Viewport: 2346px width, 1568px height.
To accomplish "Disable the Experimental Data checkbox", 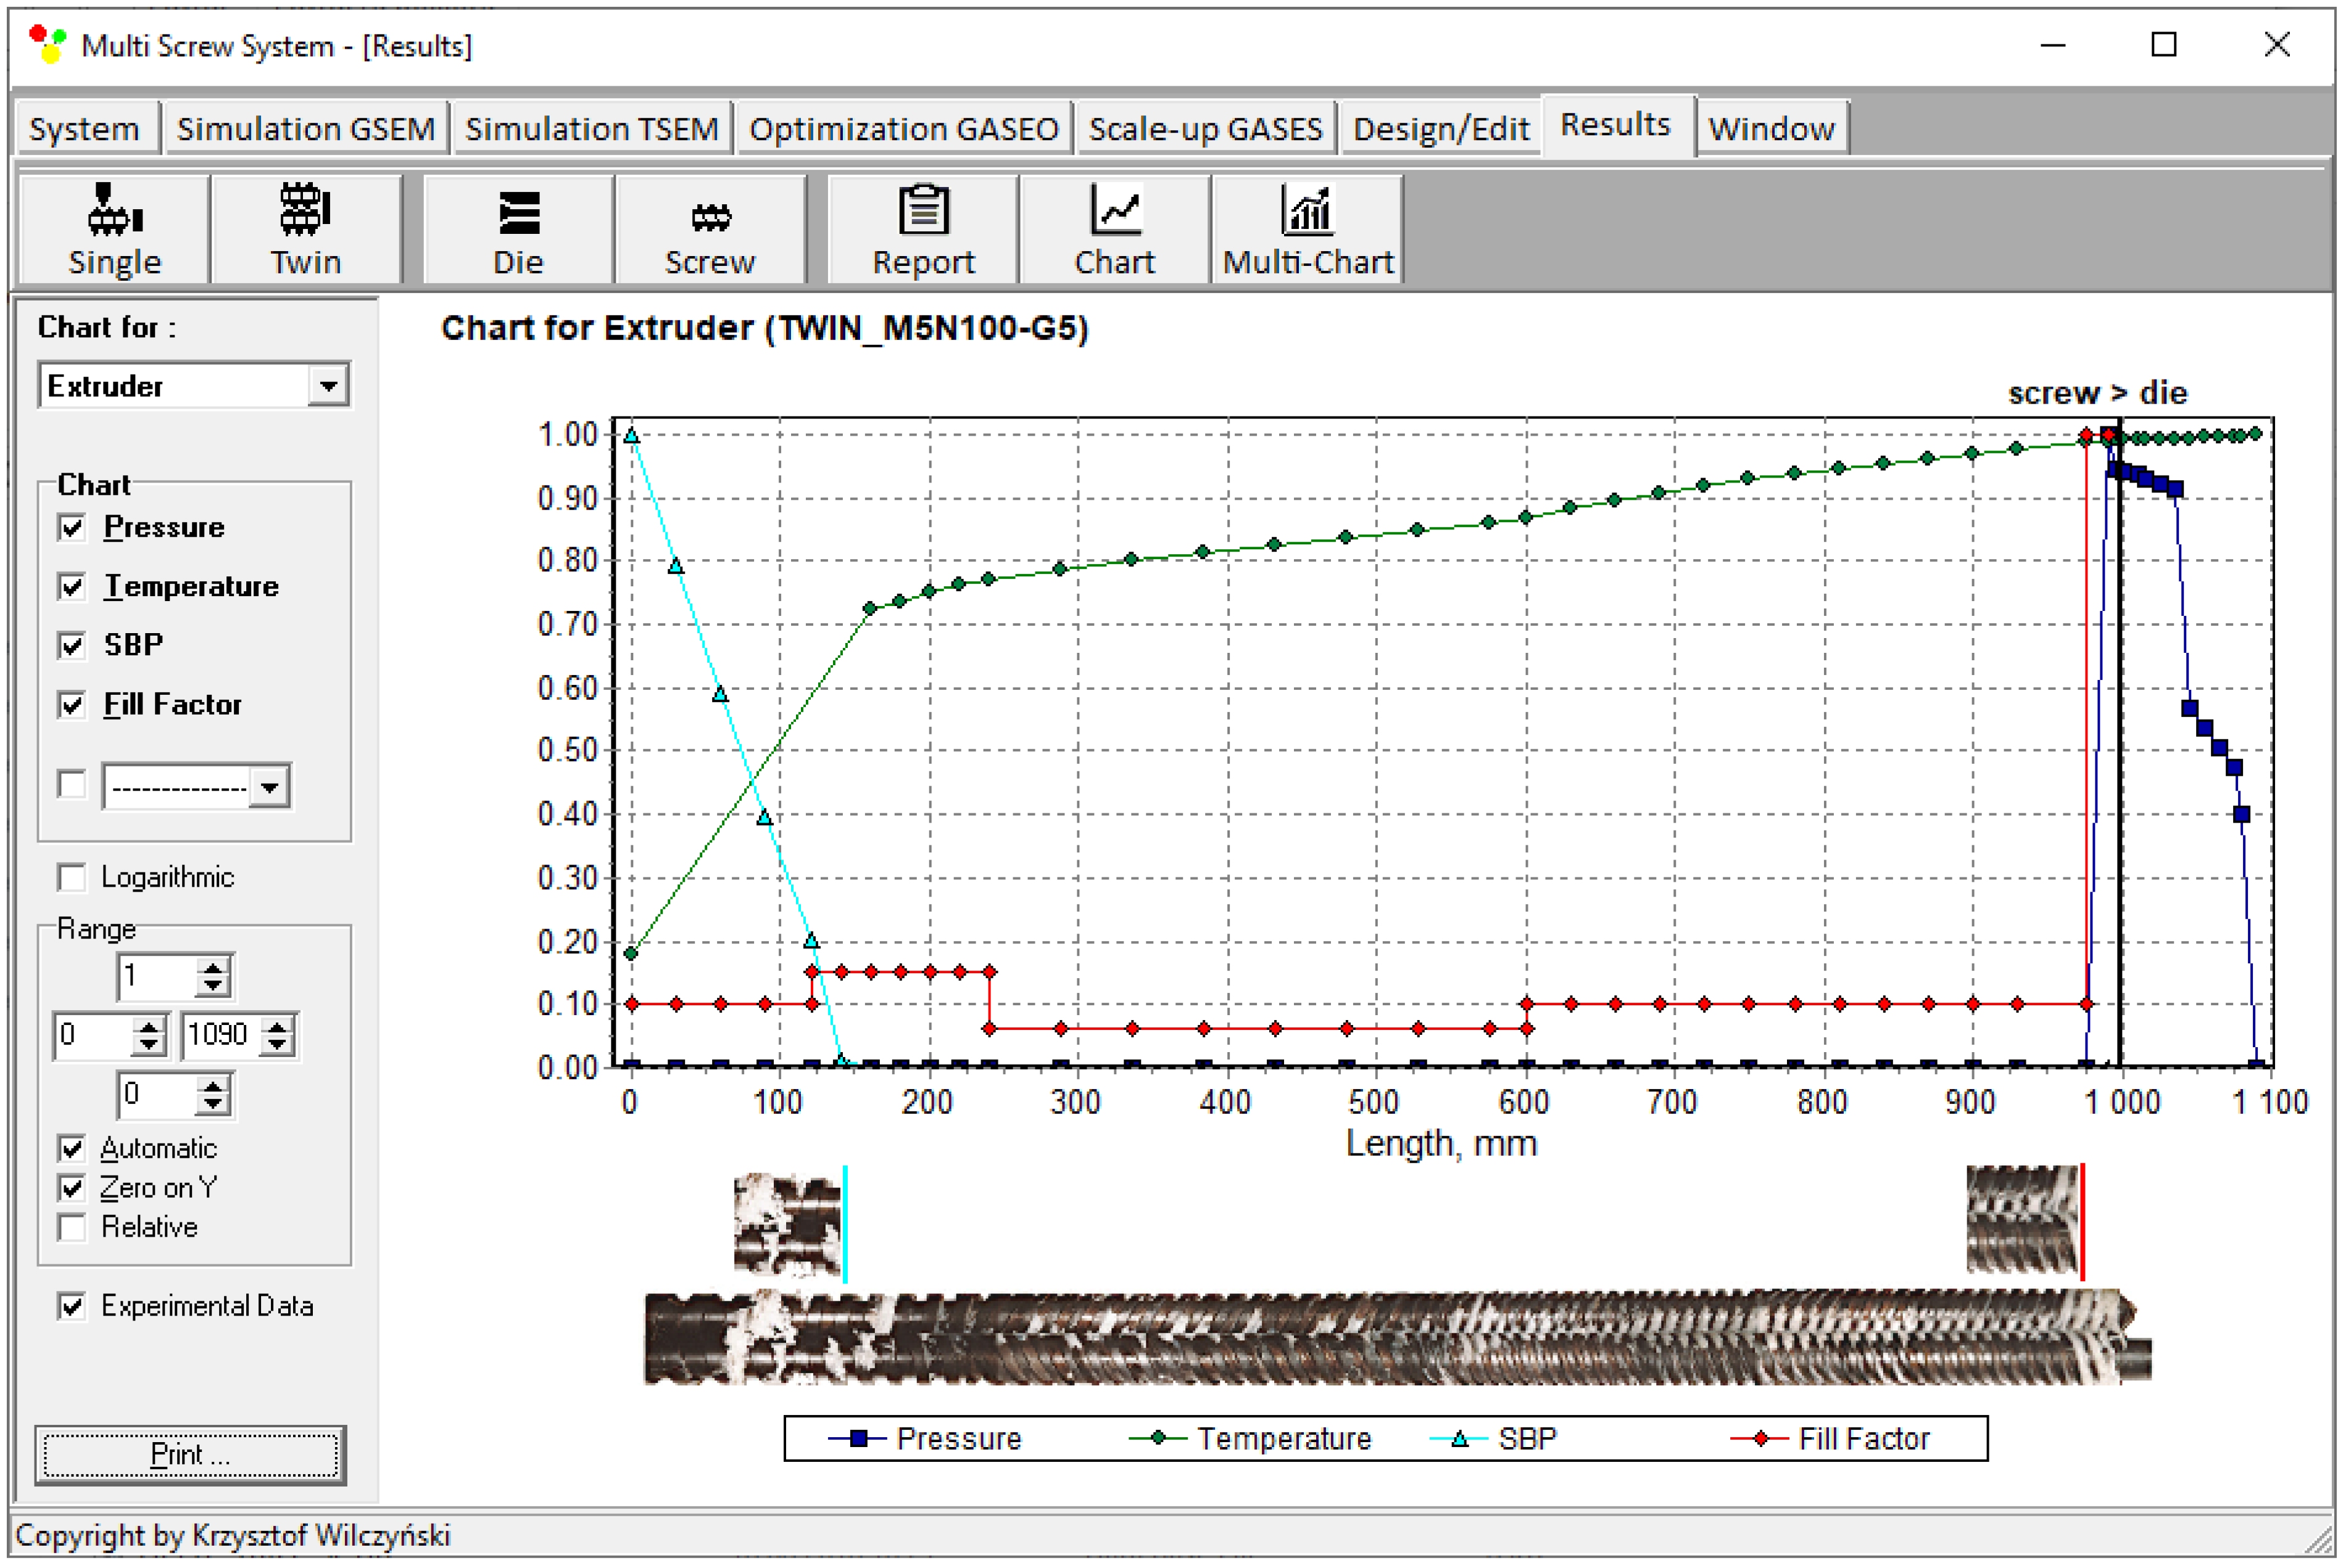I will pos(72,1306).
